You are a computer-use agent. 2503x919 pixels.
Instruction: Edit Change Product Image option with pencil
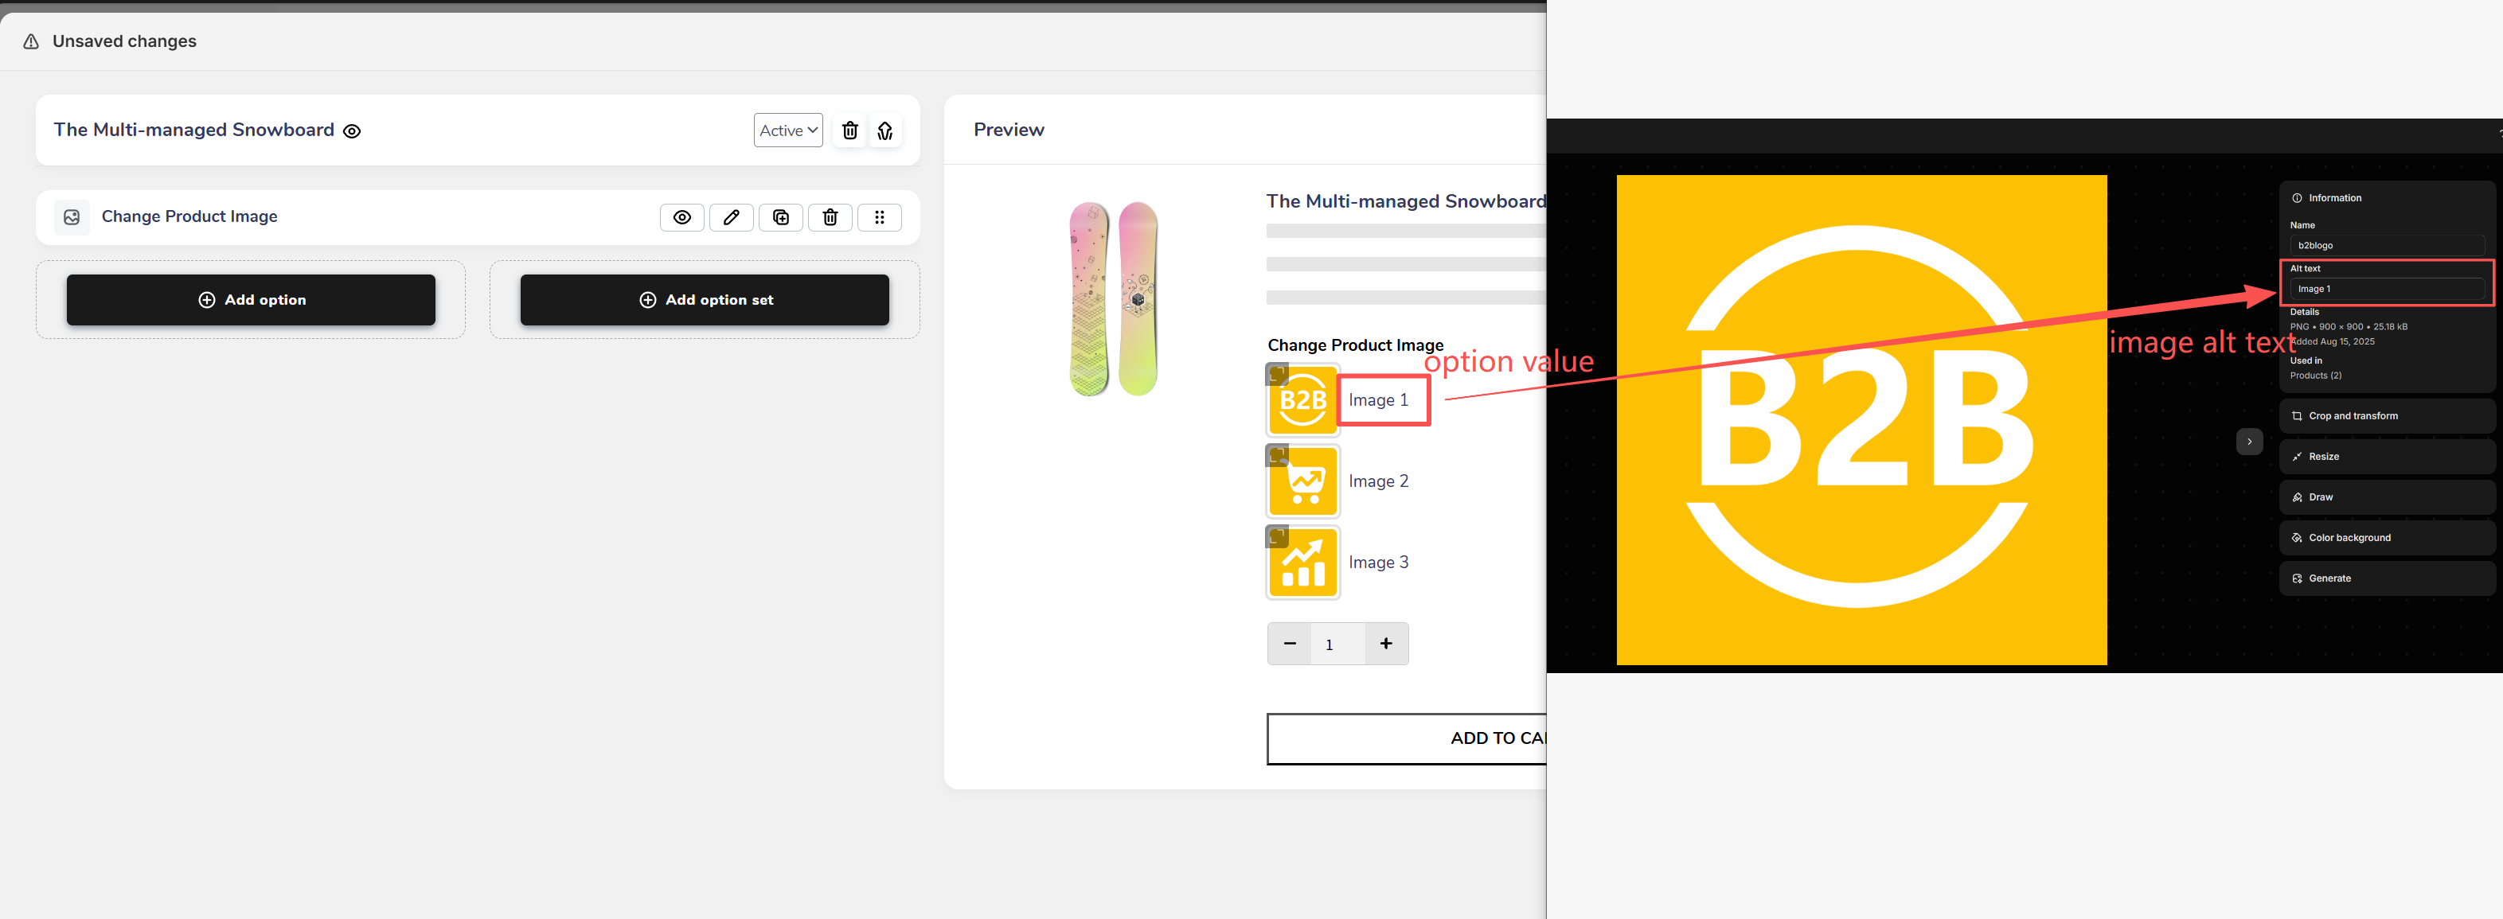coord(731,217)
